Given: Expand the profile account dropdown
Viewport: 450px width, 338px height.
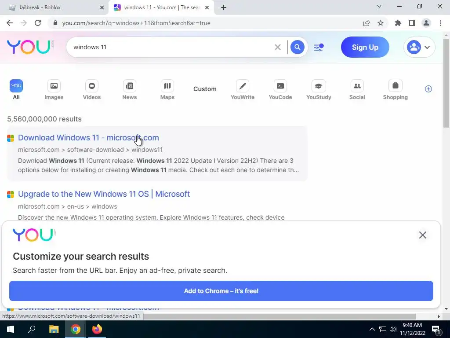Looking at the screenshot, I should 419,47.
